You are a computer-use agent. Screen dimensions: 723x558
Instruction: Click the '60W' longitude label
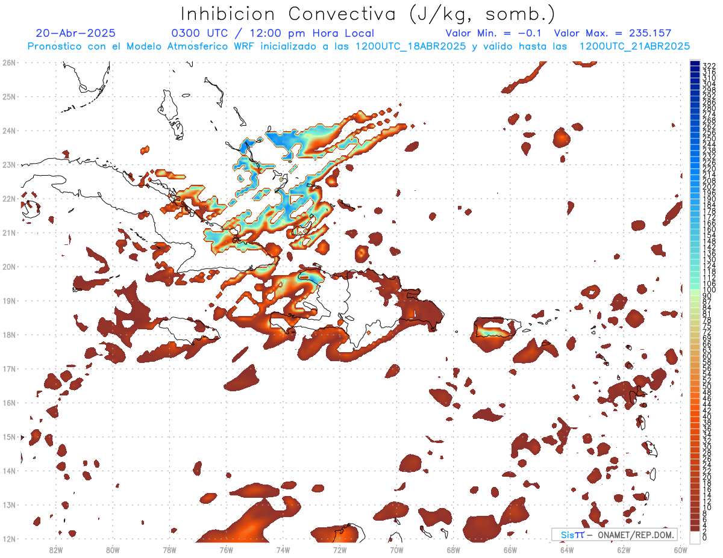[681, 550]
